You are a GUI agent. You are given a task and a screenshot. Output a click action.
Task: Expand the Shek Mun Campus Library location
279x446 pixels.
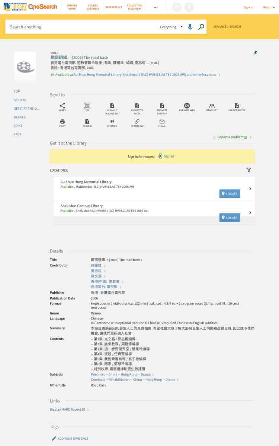click(250, 213)
